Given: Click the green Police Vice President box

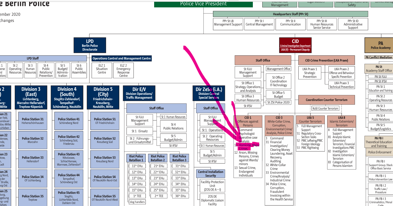Looking at the screenshot, I should [x=203, y=4].
